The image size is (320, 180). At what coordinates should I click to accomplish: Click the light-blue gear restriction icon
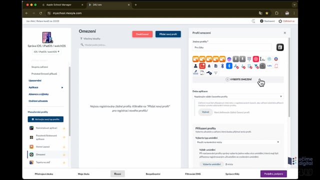(269, 59)
